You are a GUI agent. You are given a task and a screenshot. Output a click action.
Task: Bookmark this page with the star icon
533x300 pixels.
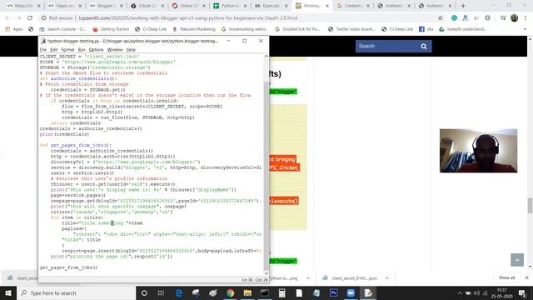tap(441, 18)
